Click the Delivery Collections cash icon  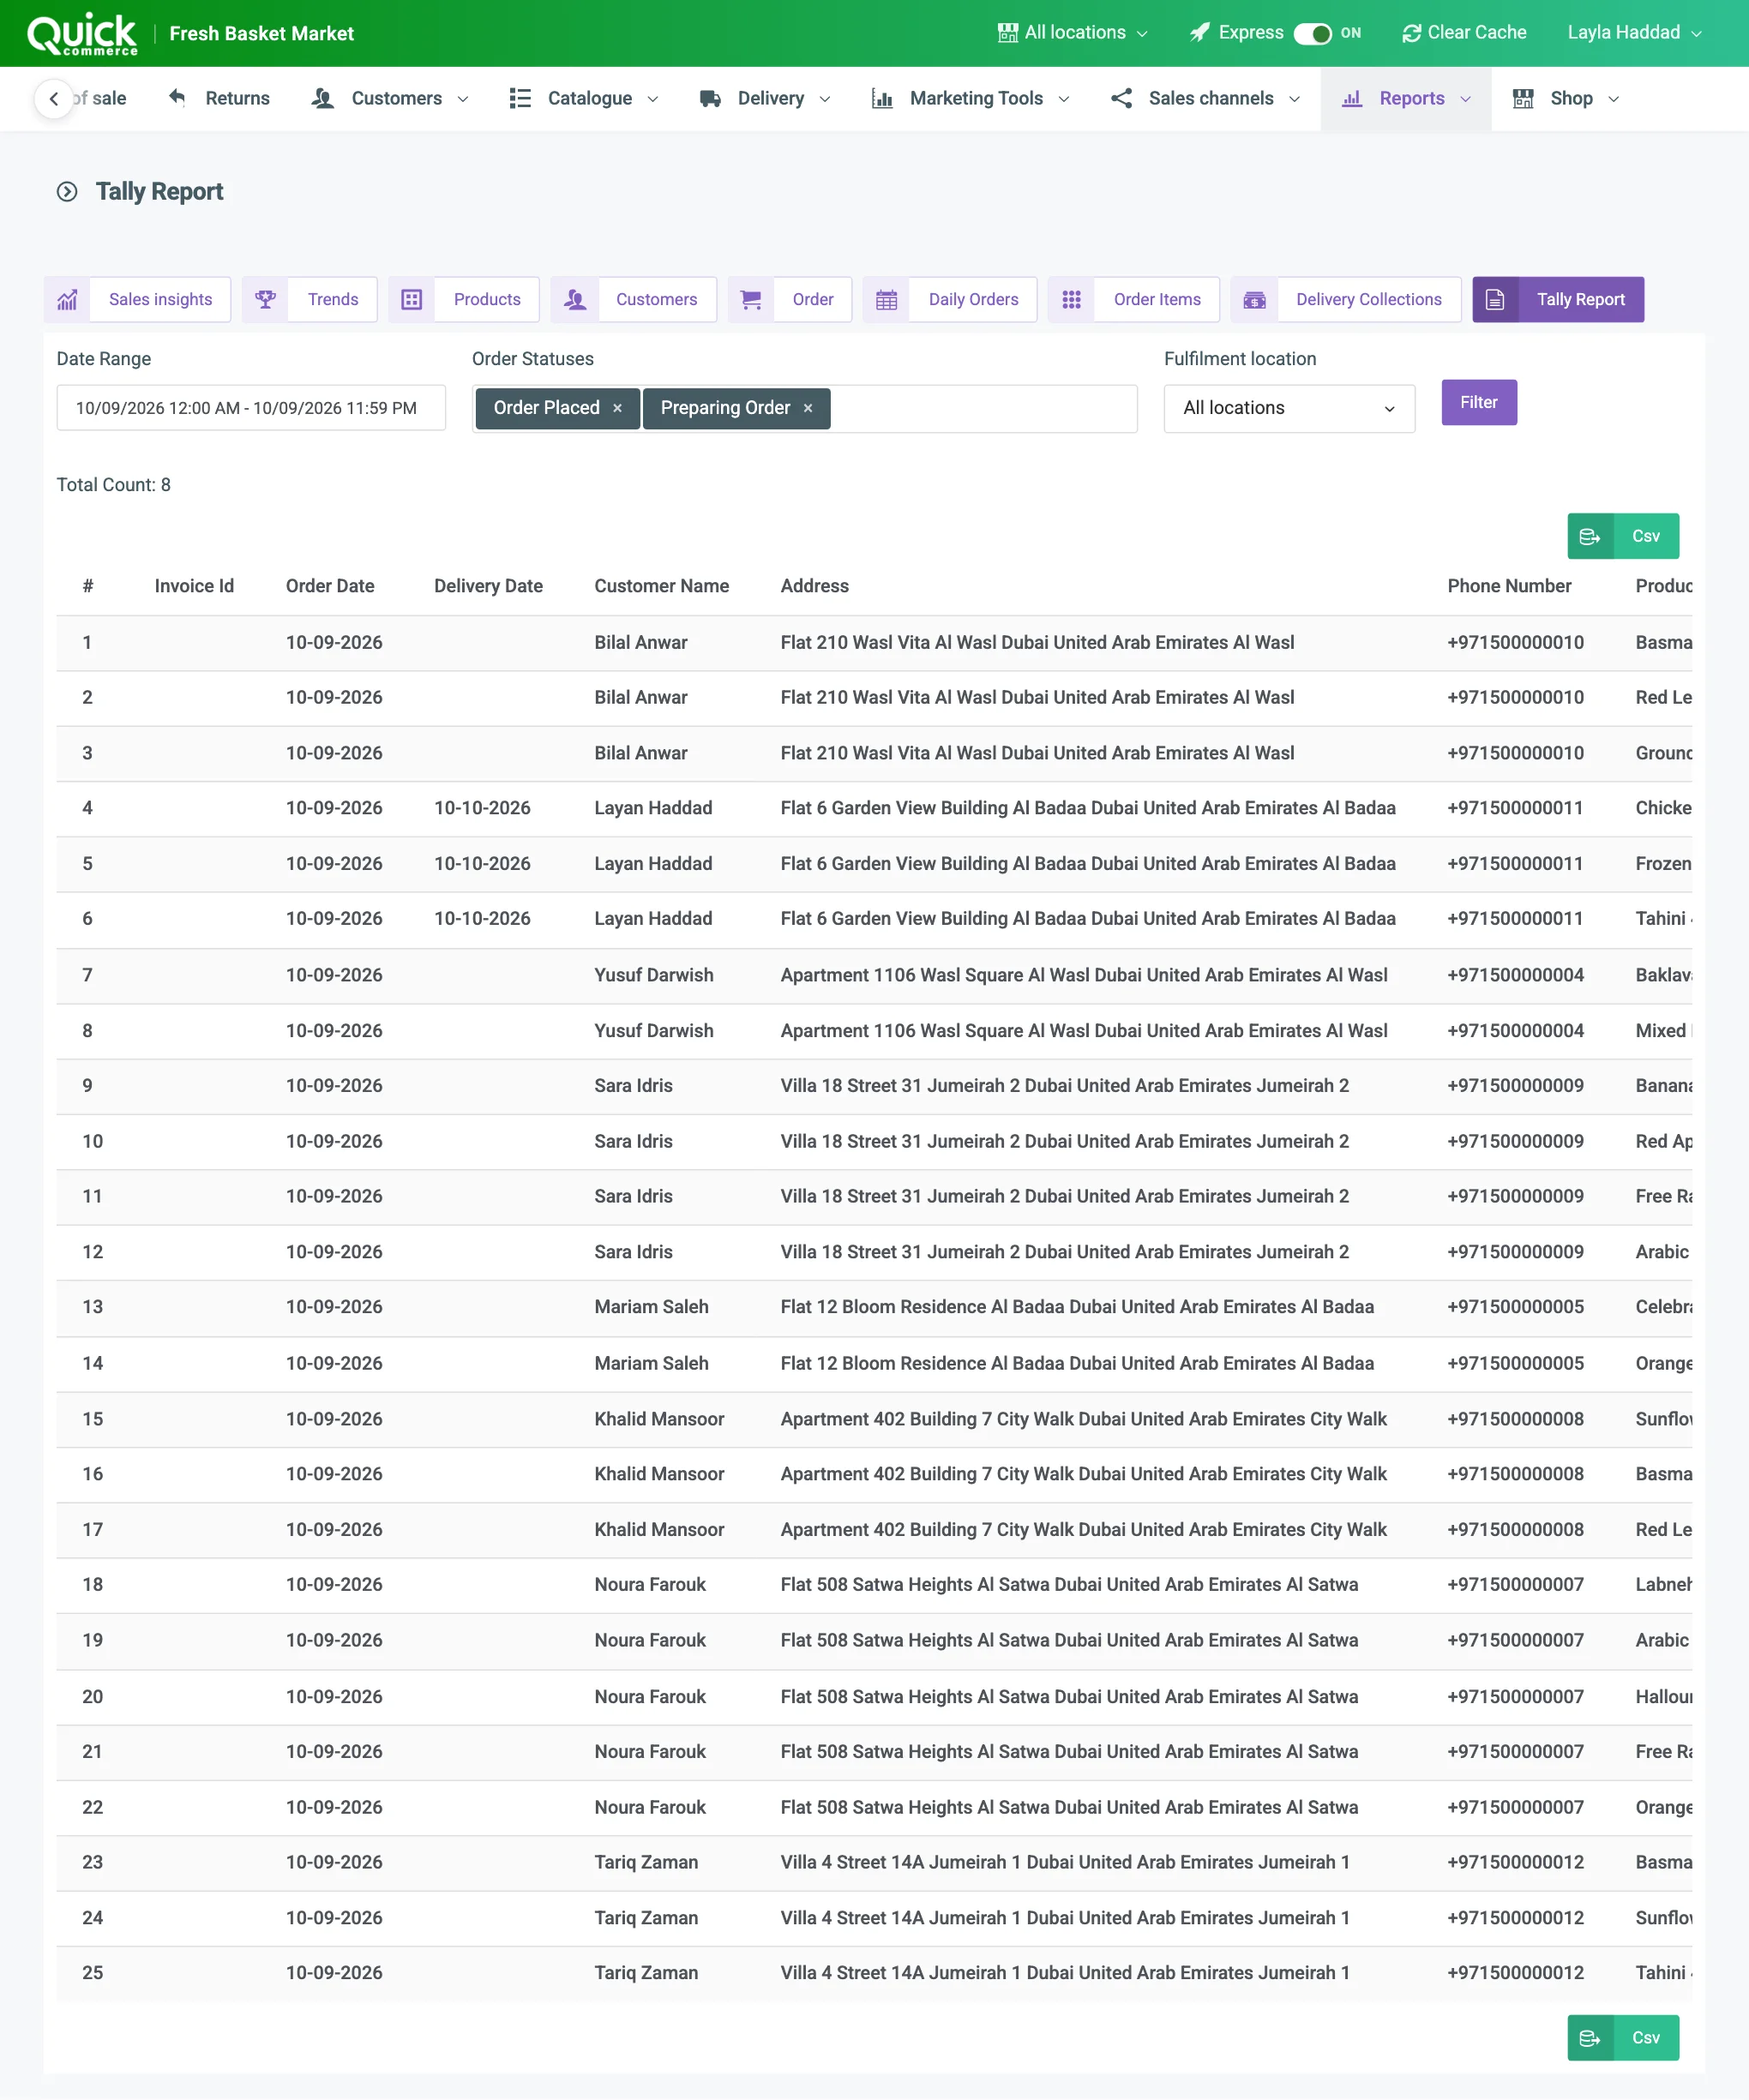1254,299
